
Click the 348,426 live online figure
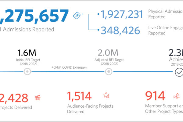click(x=120, y=30)
